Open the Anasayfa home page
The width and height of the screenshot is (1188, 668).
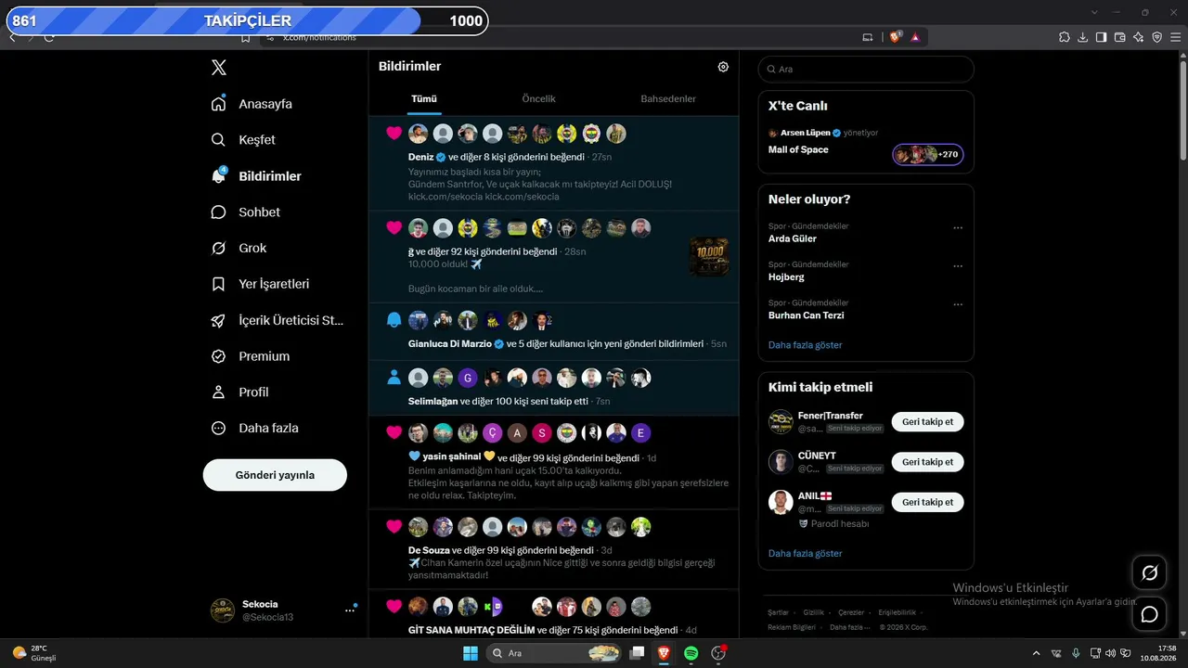[x=252, y=104]
